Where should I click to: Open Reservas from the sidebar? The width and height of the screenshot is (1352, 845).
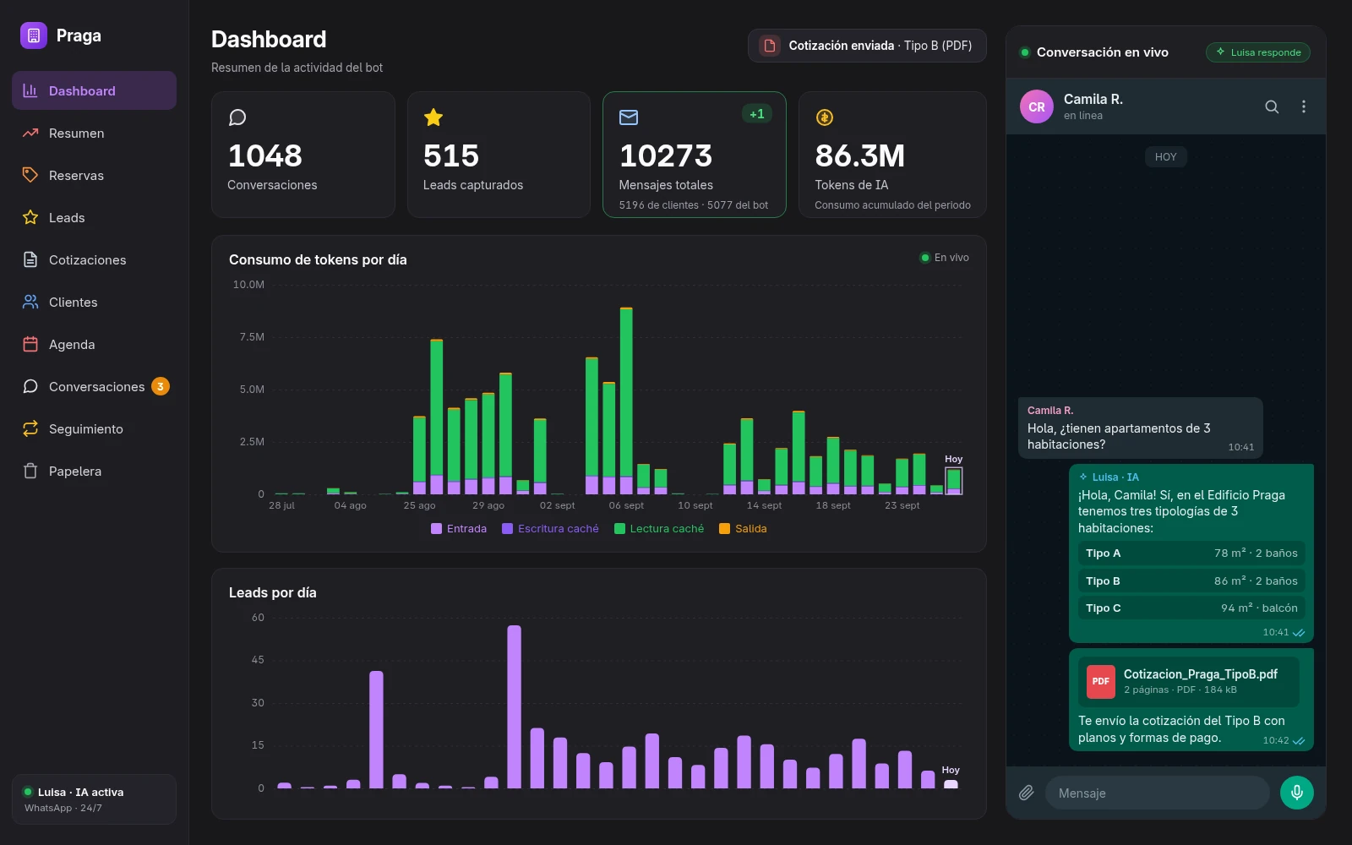click(x=94, y=175)
